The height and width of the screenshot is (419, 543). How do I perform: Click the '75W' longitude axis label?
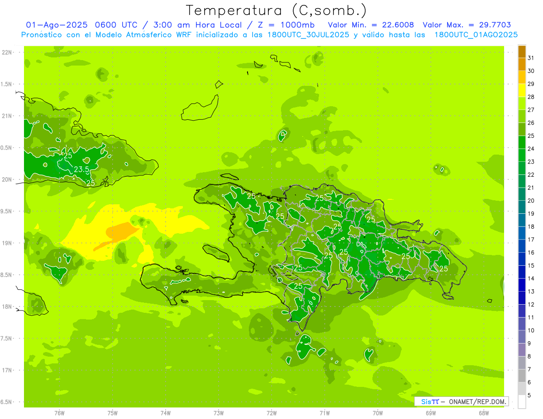(x=113, y=414)
